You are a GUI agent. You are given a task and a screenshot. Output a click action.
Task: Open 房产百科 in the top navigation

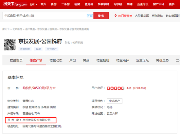(158, 4)
